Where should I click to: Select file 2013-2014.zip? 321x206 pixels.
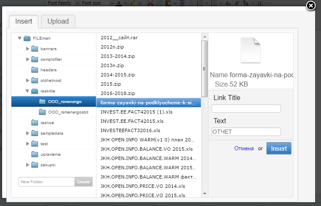148,56
